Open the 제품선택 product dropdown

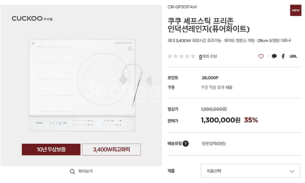(x=250, y=171)
